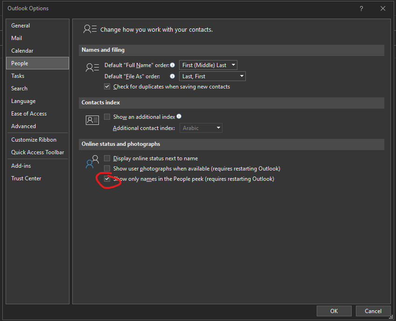This screenshot has height=321, width=396.
Task: Click the contacts header icon beside 'Change how you work'
Action: tap(90, 29)
